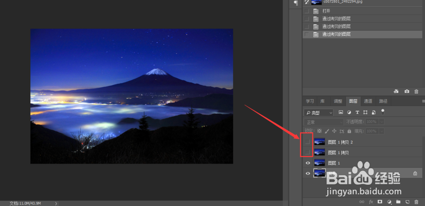
Task: Open the Layers panel flyout menu
Action: (423, 101)
